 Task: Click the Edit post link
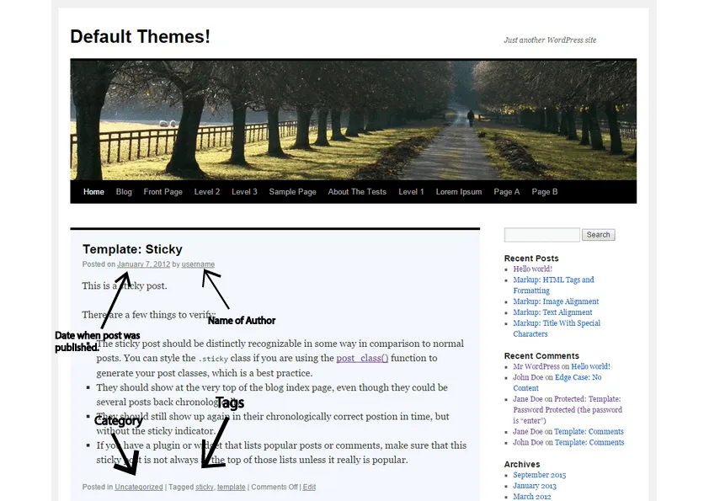309,487
